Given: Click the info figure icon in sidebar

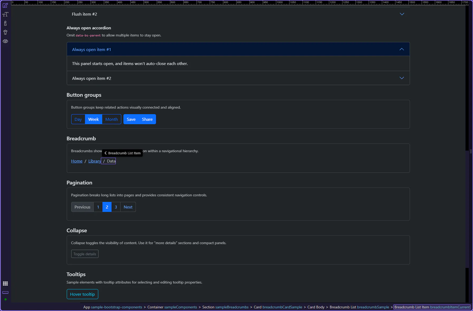Looking at the screenshot, I should pos(5,24).
